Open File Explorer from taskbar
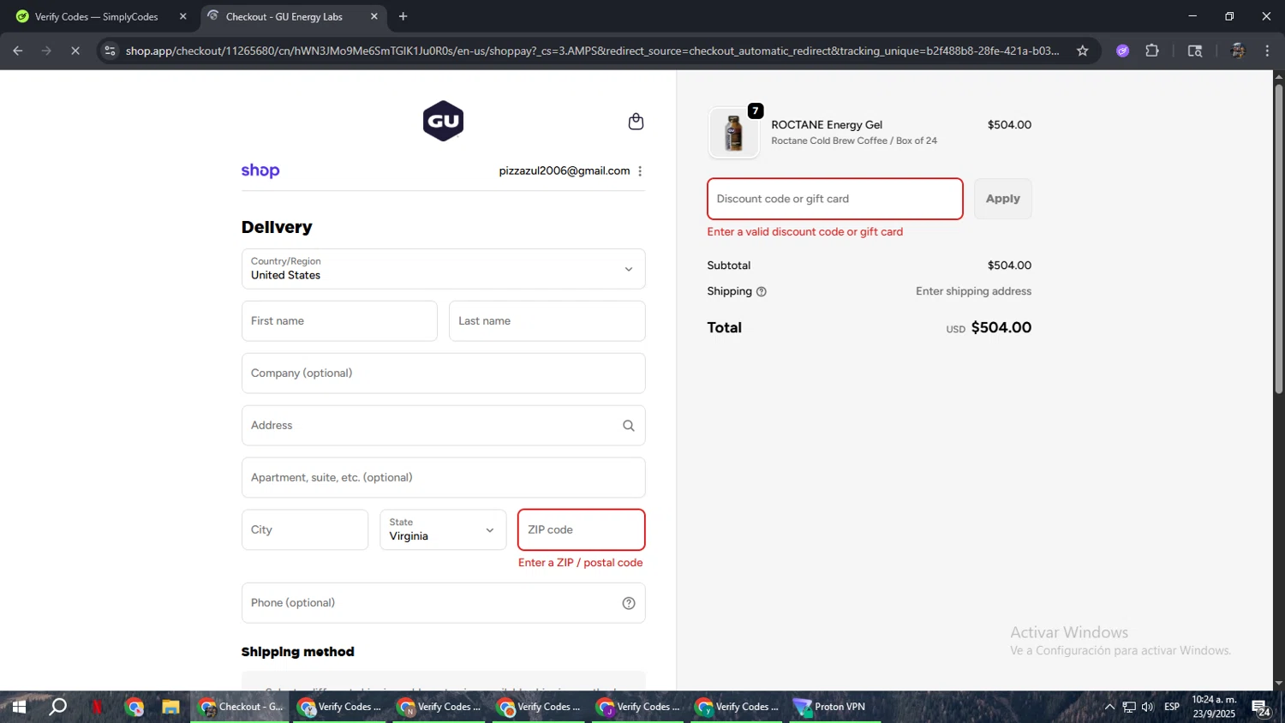This screenshot has width=1285, height=723. (170, 707)
